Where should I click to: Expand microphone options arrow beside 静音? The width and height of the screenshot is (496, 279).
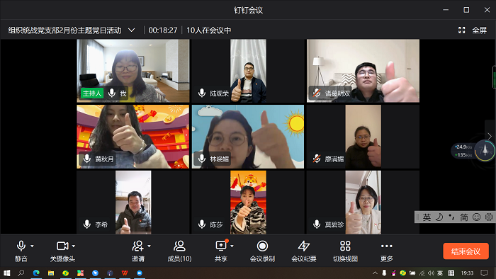coord(32,246)
